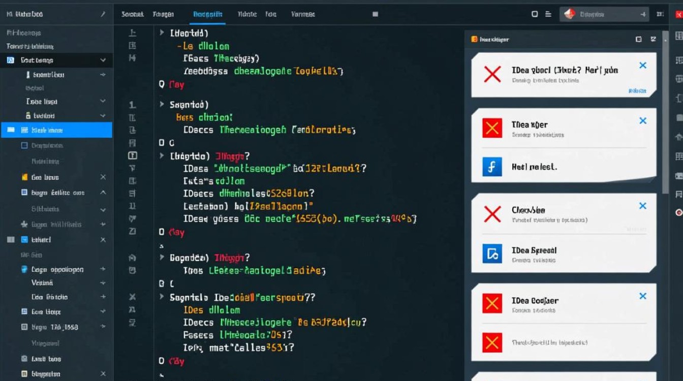The width and height of the screenshot is (683, 381).
Task: Focus the top-right search field with the red icon
Action: (x=605, y=14)
